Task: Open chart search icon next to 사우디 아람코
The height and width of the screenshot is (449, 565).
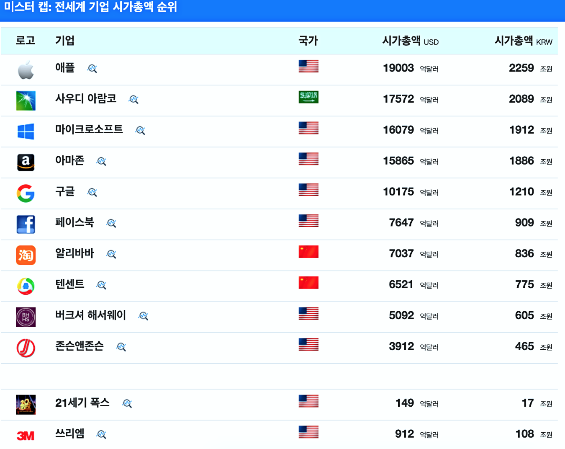Action: [x=134, y=99]
